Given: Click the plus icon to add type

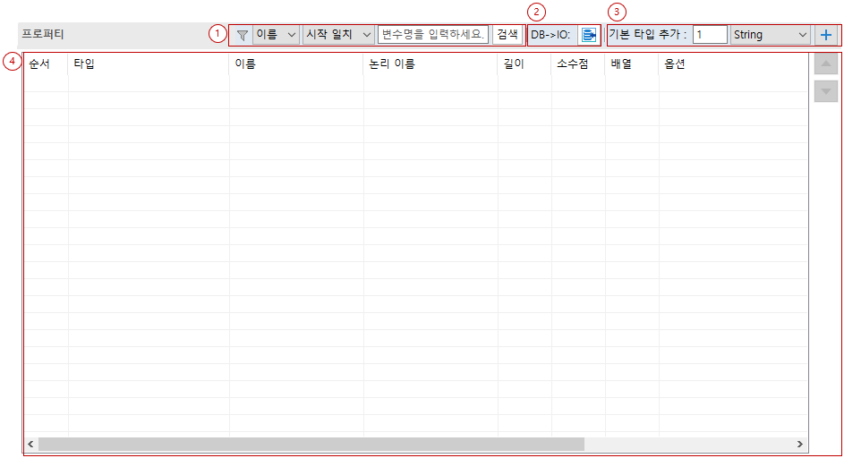Looking at the screenshot, I should [826, 35].
